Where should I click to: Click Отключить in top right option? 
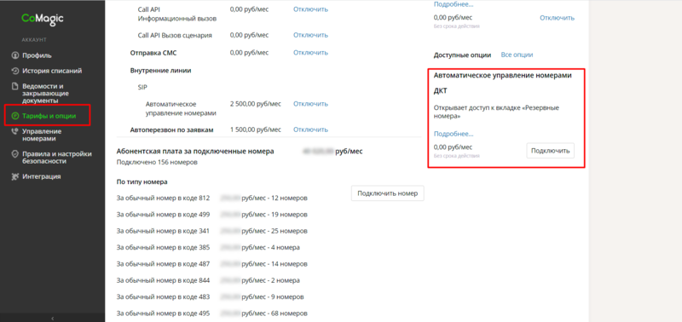point(558,18)
